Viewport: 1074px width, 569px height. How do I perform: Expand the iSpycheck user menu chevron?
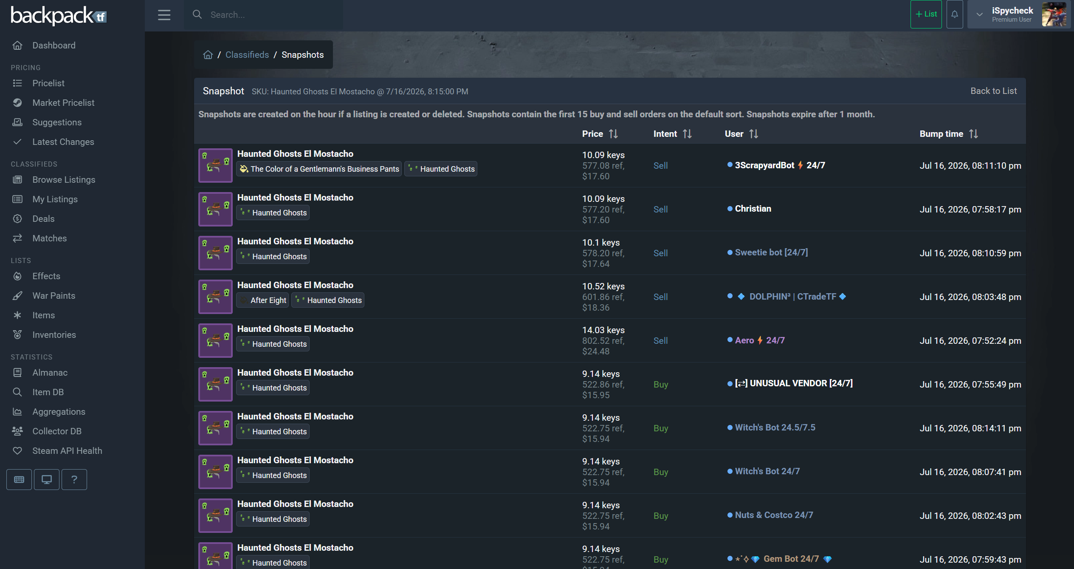click(x=979, y=14)
